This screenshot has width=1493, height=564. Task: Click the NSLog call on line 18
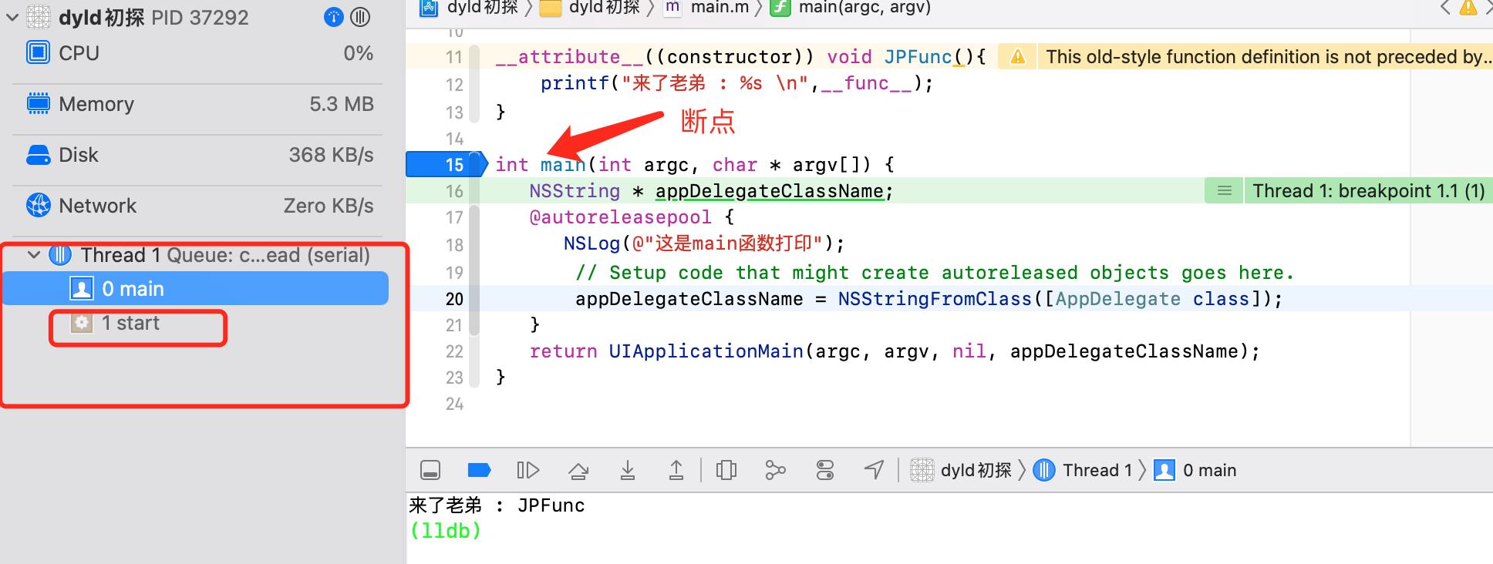591,243
